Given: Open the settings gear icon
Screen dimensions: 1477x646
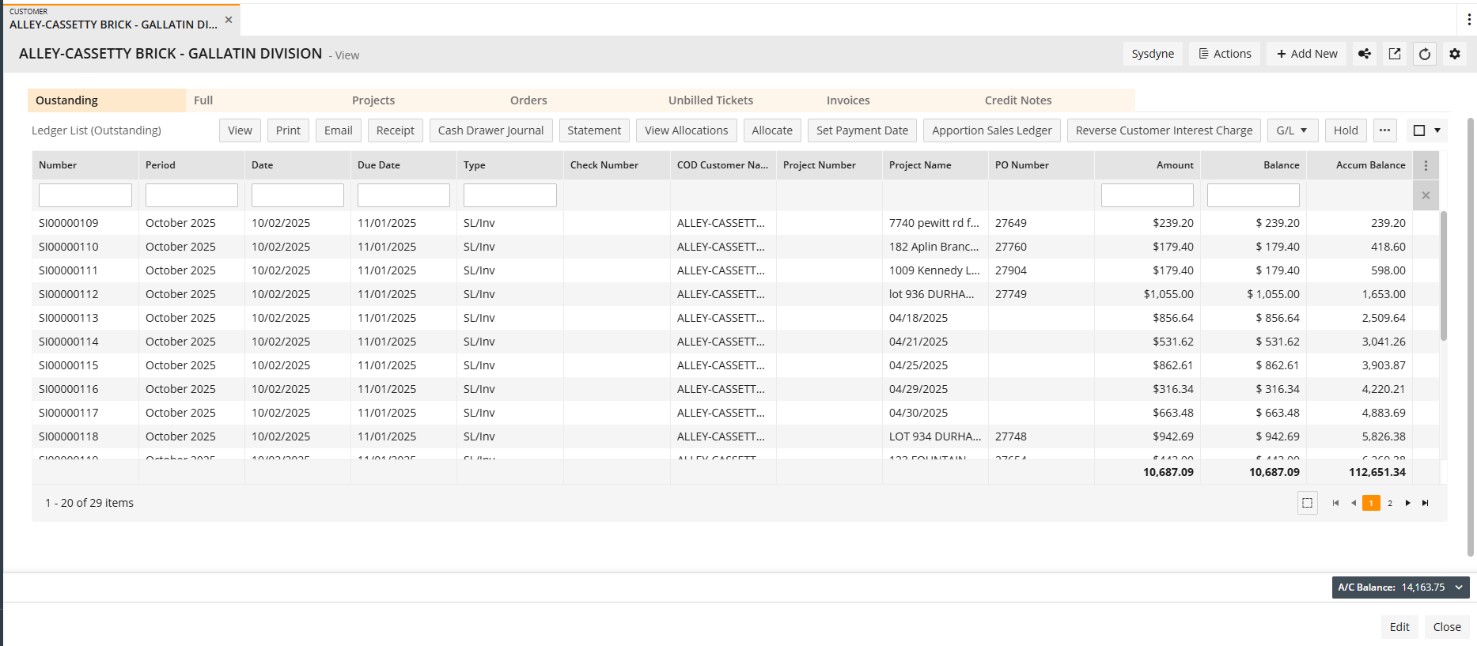Looking at the screenshot, I should pyautogui.click(x=1455, y=54).
